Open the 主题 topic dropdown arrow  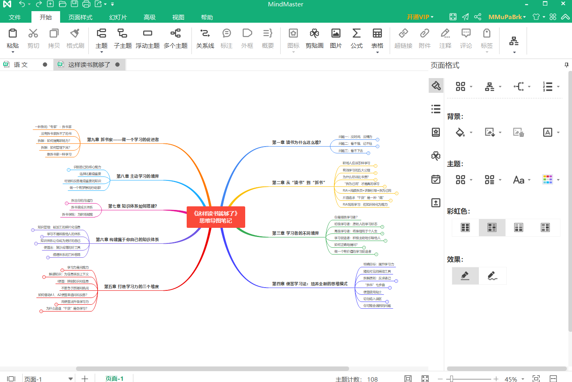102,52
